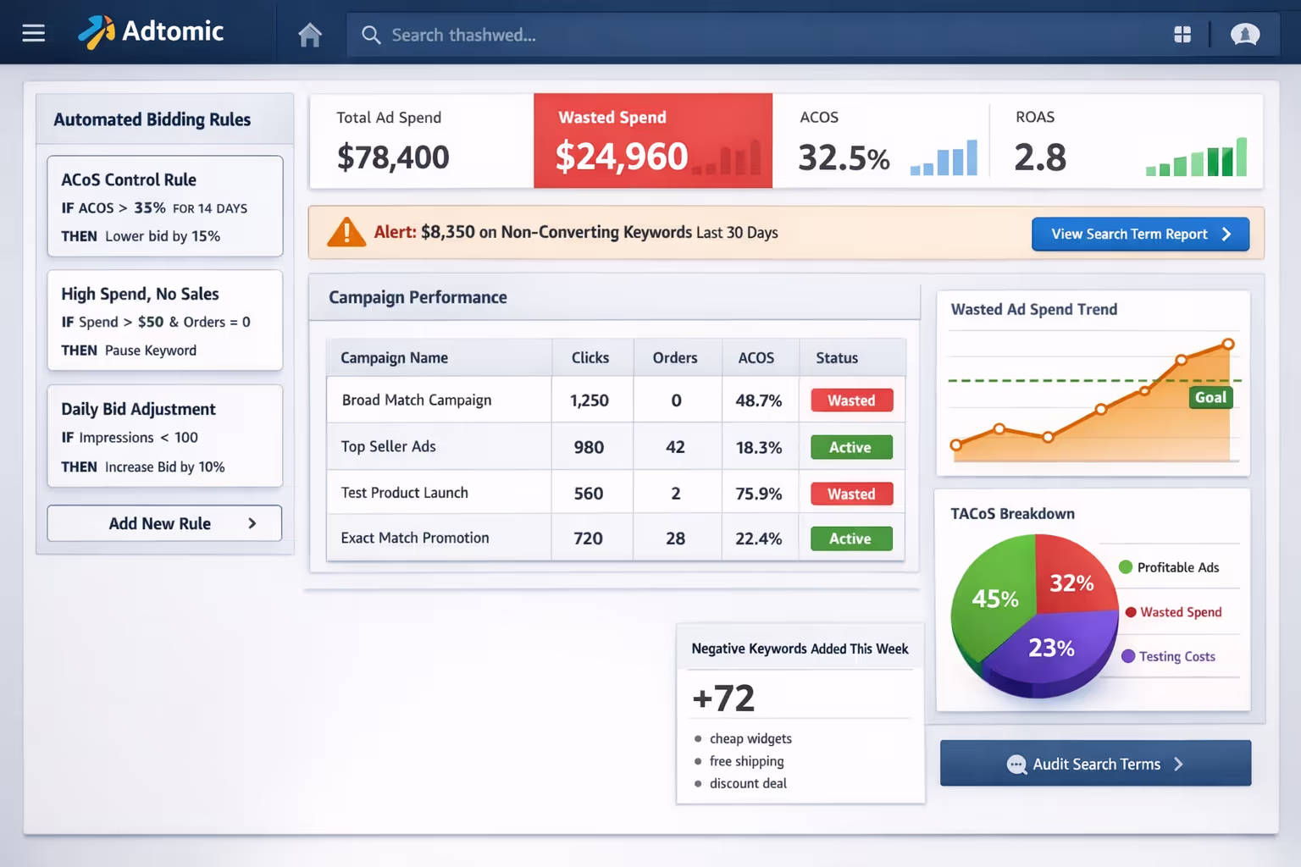Click the Add New Rule arrow chevron
This screenshot has width=1301, height=867.
click(x=252, y=523)
